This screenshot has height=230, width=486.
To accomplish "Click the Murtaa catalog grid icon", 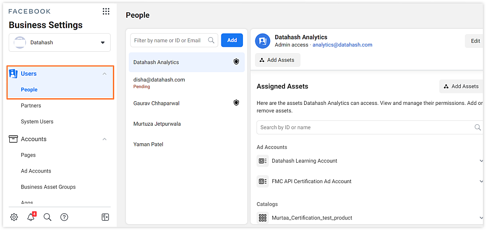I will click(x=262, y=218).
